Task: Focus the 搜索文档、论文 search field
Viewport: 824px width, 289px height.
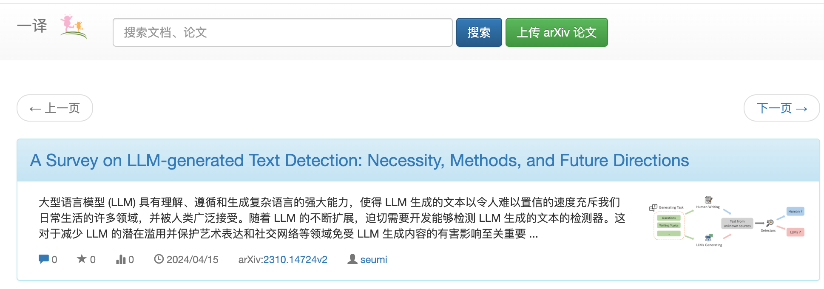Action: (282, 32)
